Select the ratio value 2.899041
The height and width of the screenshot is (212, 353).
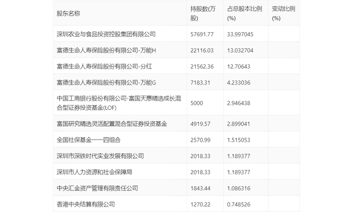click(239, 124)
